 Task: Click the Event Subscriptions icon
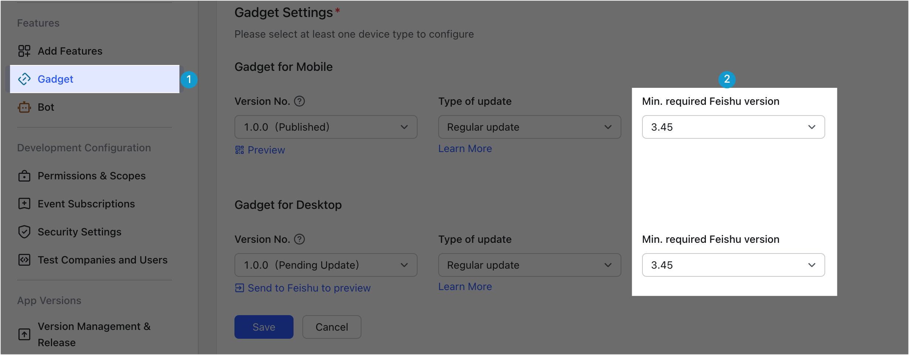pyautogui.click(x=24, y=204)
